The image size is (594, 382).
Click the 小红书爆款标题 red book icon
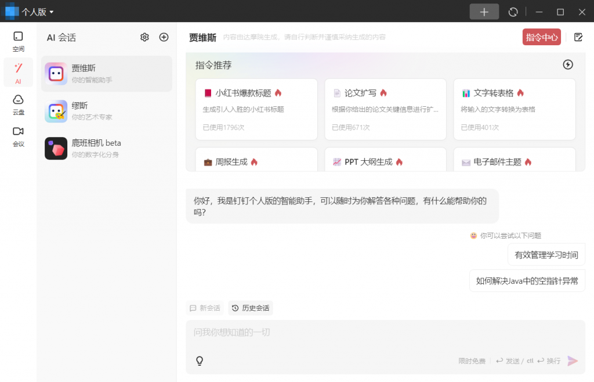click(x=208, y=93)
